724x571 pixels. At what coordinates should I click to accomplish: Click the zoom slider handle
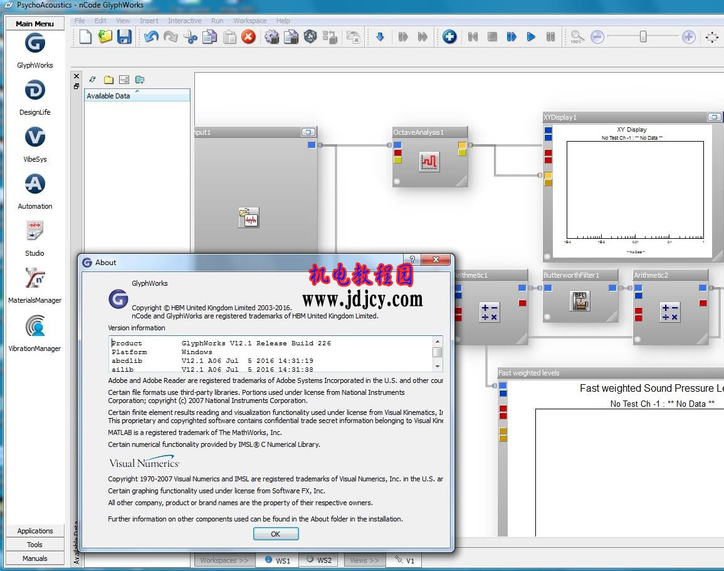tap(643, 37)
